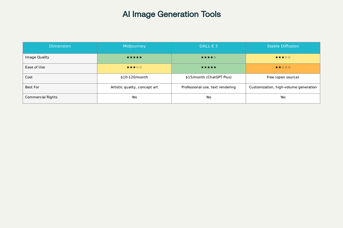Click the DALL-E 3 column header
This screenshot has height=228, width=343.
coord(208,46)
